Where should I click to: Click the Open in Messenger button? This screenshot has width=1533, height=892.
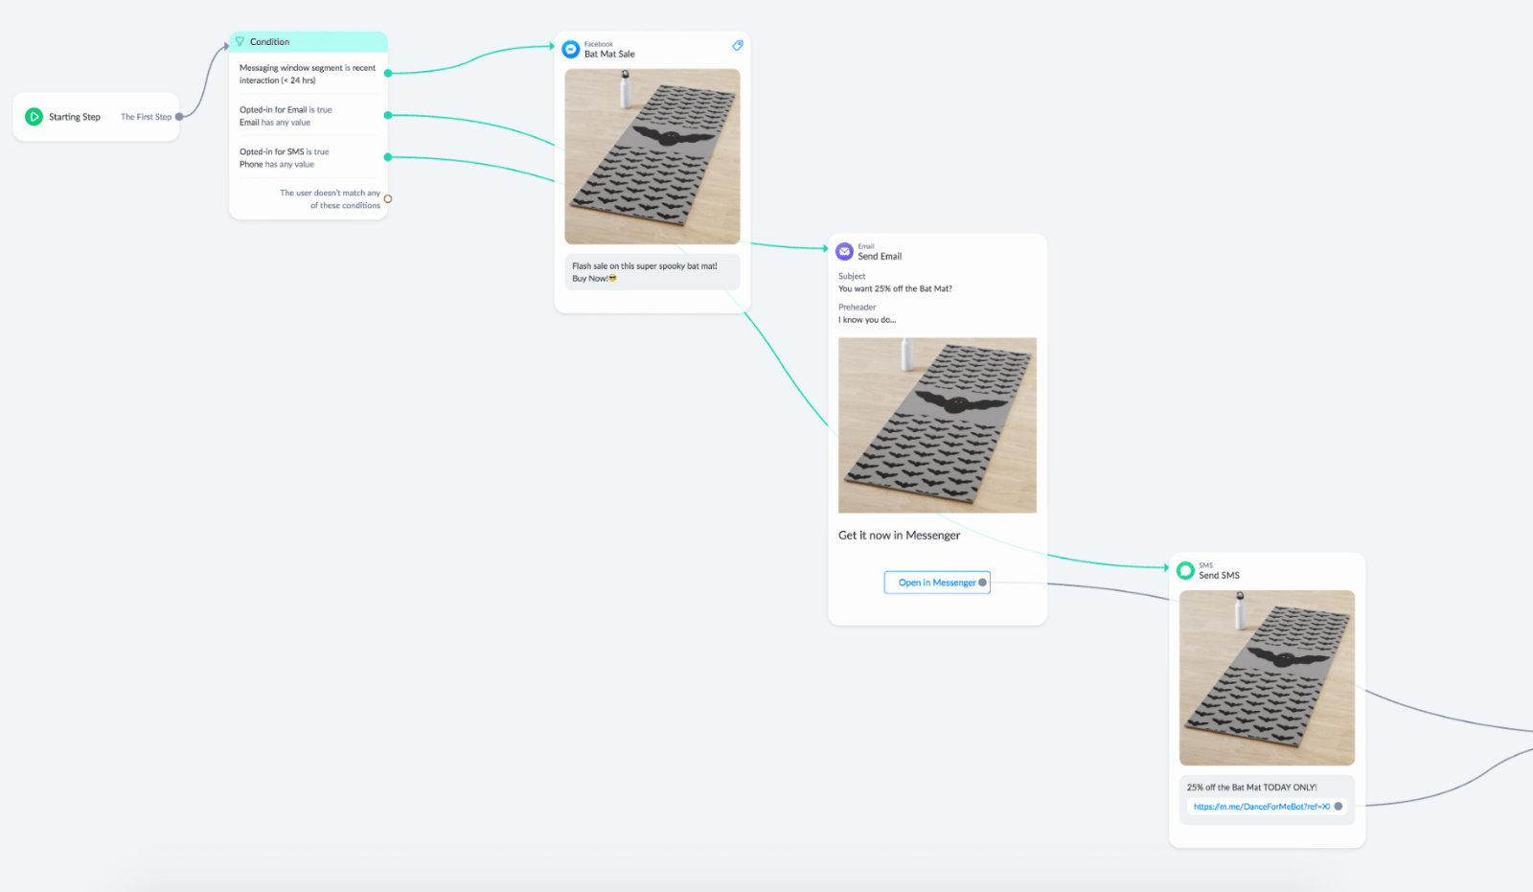coord(937,583)
